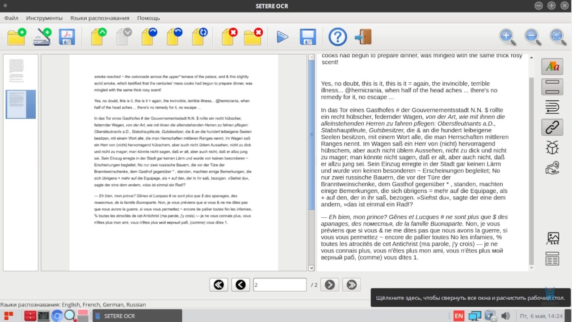Open the Файл menu

click(x=11, y=18)
